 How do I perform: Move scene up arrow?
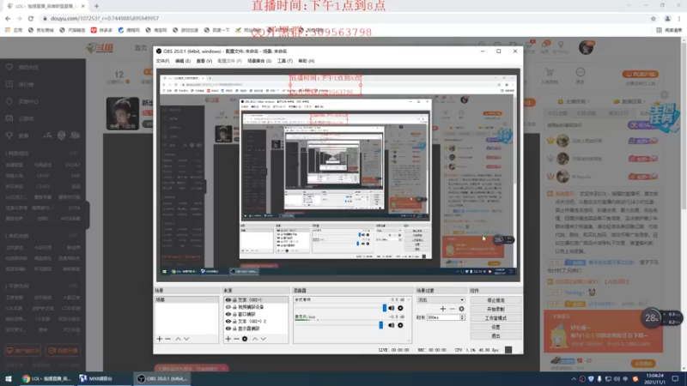[x=179, y=339]
